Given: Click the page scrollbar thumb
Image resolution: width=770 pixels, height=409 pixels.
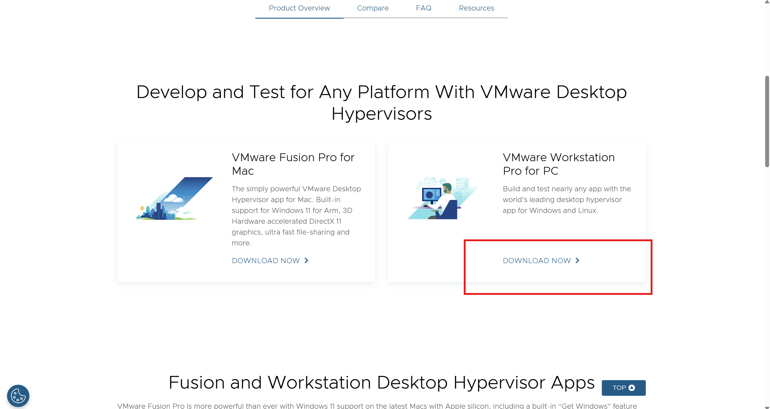Looking at the screenshot, I should pos(767,121).
